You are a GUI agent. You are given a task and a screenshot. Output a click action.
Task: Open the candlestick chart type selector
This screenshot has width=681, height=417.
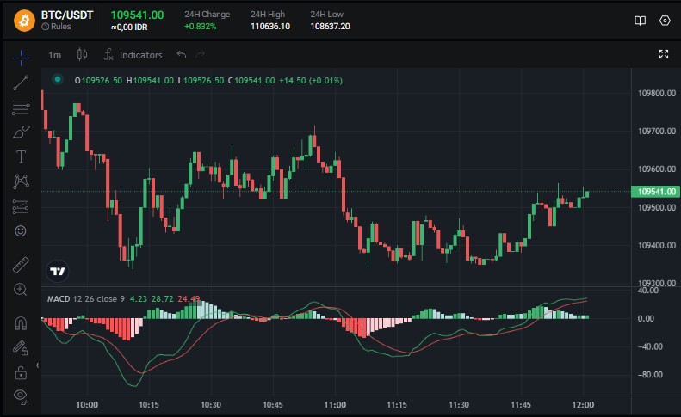pyautogui.click(x=83, y=55)
